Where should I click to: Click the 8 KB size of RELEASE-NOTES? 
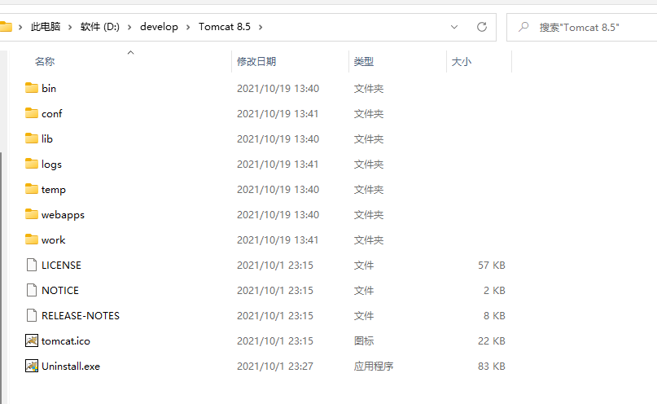pos(494,315)
